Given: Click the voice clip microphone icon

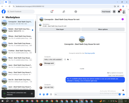Looking at the screenshot, I should (40, 95).
